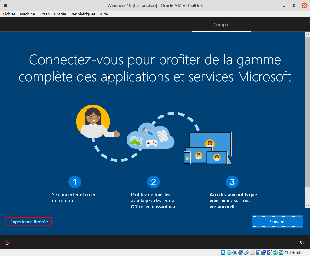The image size is (310, 256).
Task: Click the display settings status icon
Action: coord(258,253)
